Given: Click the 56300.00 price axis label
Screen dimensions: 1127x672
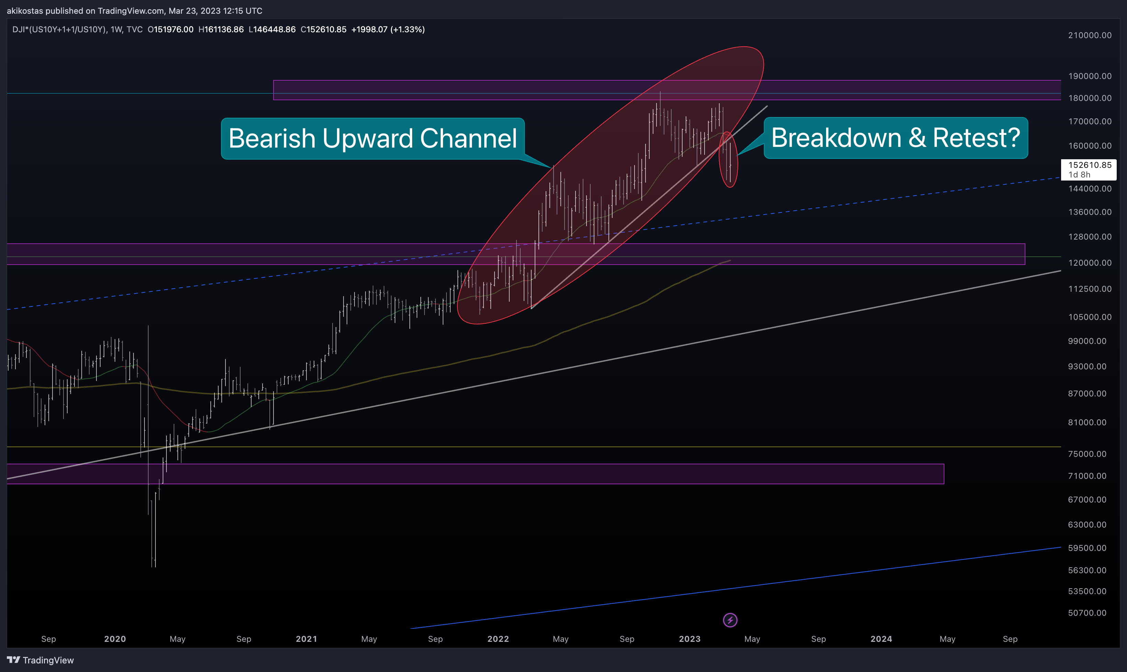Looking at the screenshot, I should click(1087, 570).
